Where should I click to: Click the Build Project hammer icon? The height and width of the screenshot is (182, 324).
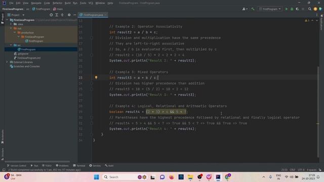pyautogui.click(x=253, y=9)
